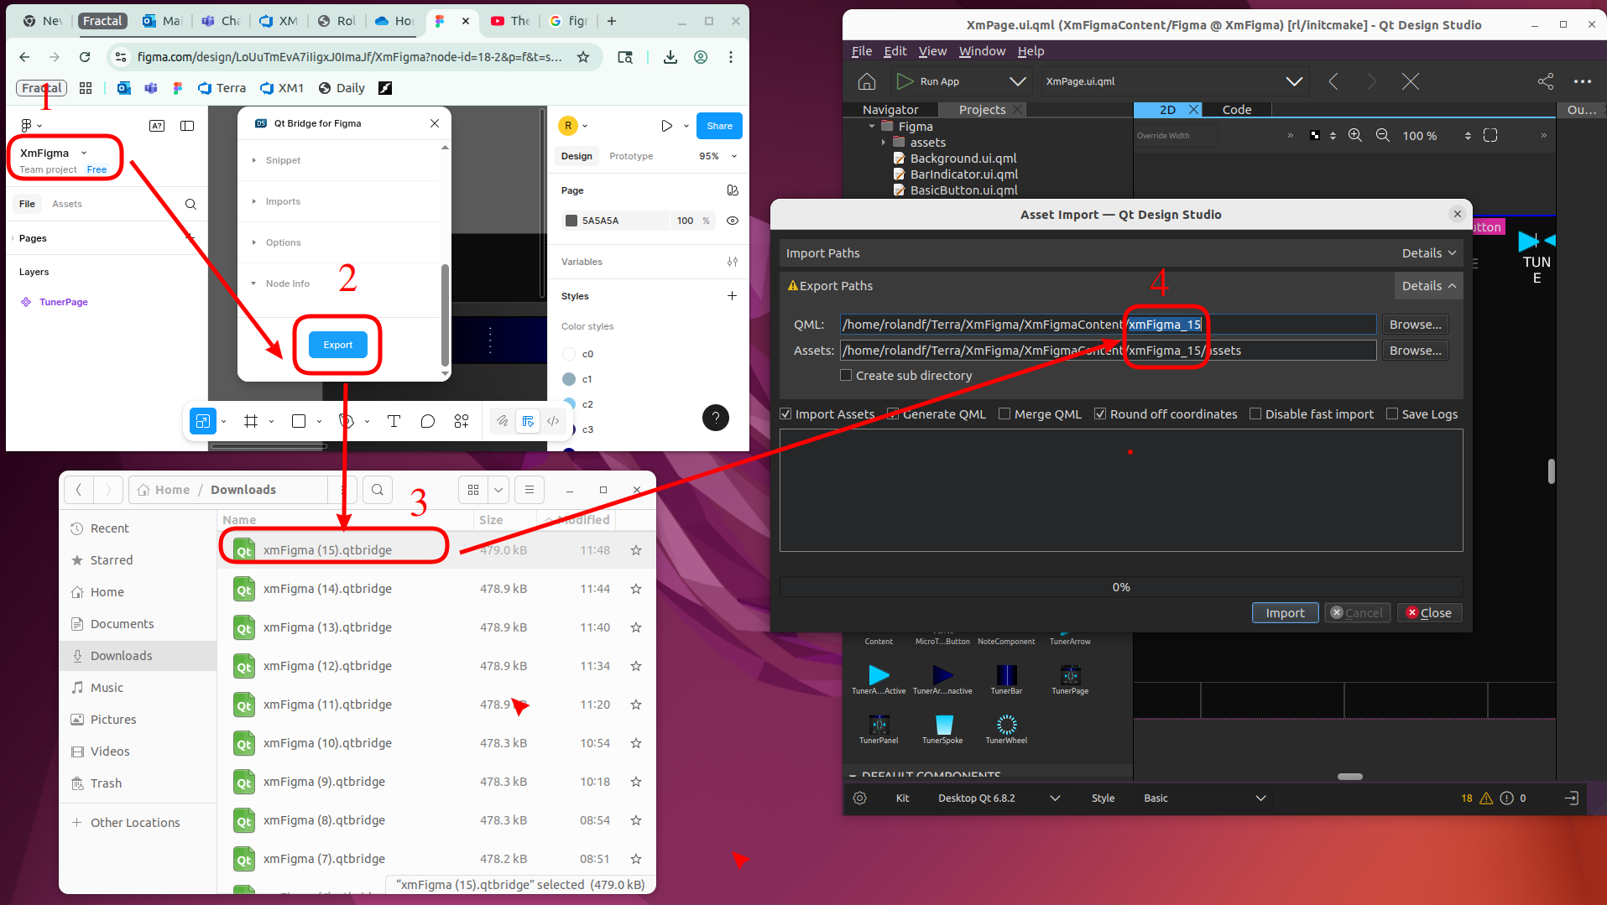The width and height of the screenshot is (1607, 905).
Task: Click the Figma Share button
Action: (719, 126)
